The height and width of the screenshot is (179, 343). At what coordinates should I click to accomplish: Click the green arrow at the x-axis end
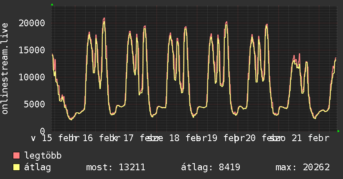tap(338, 131)
